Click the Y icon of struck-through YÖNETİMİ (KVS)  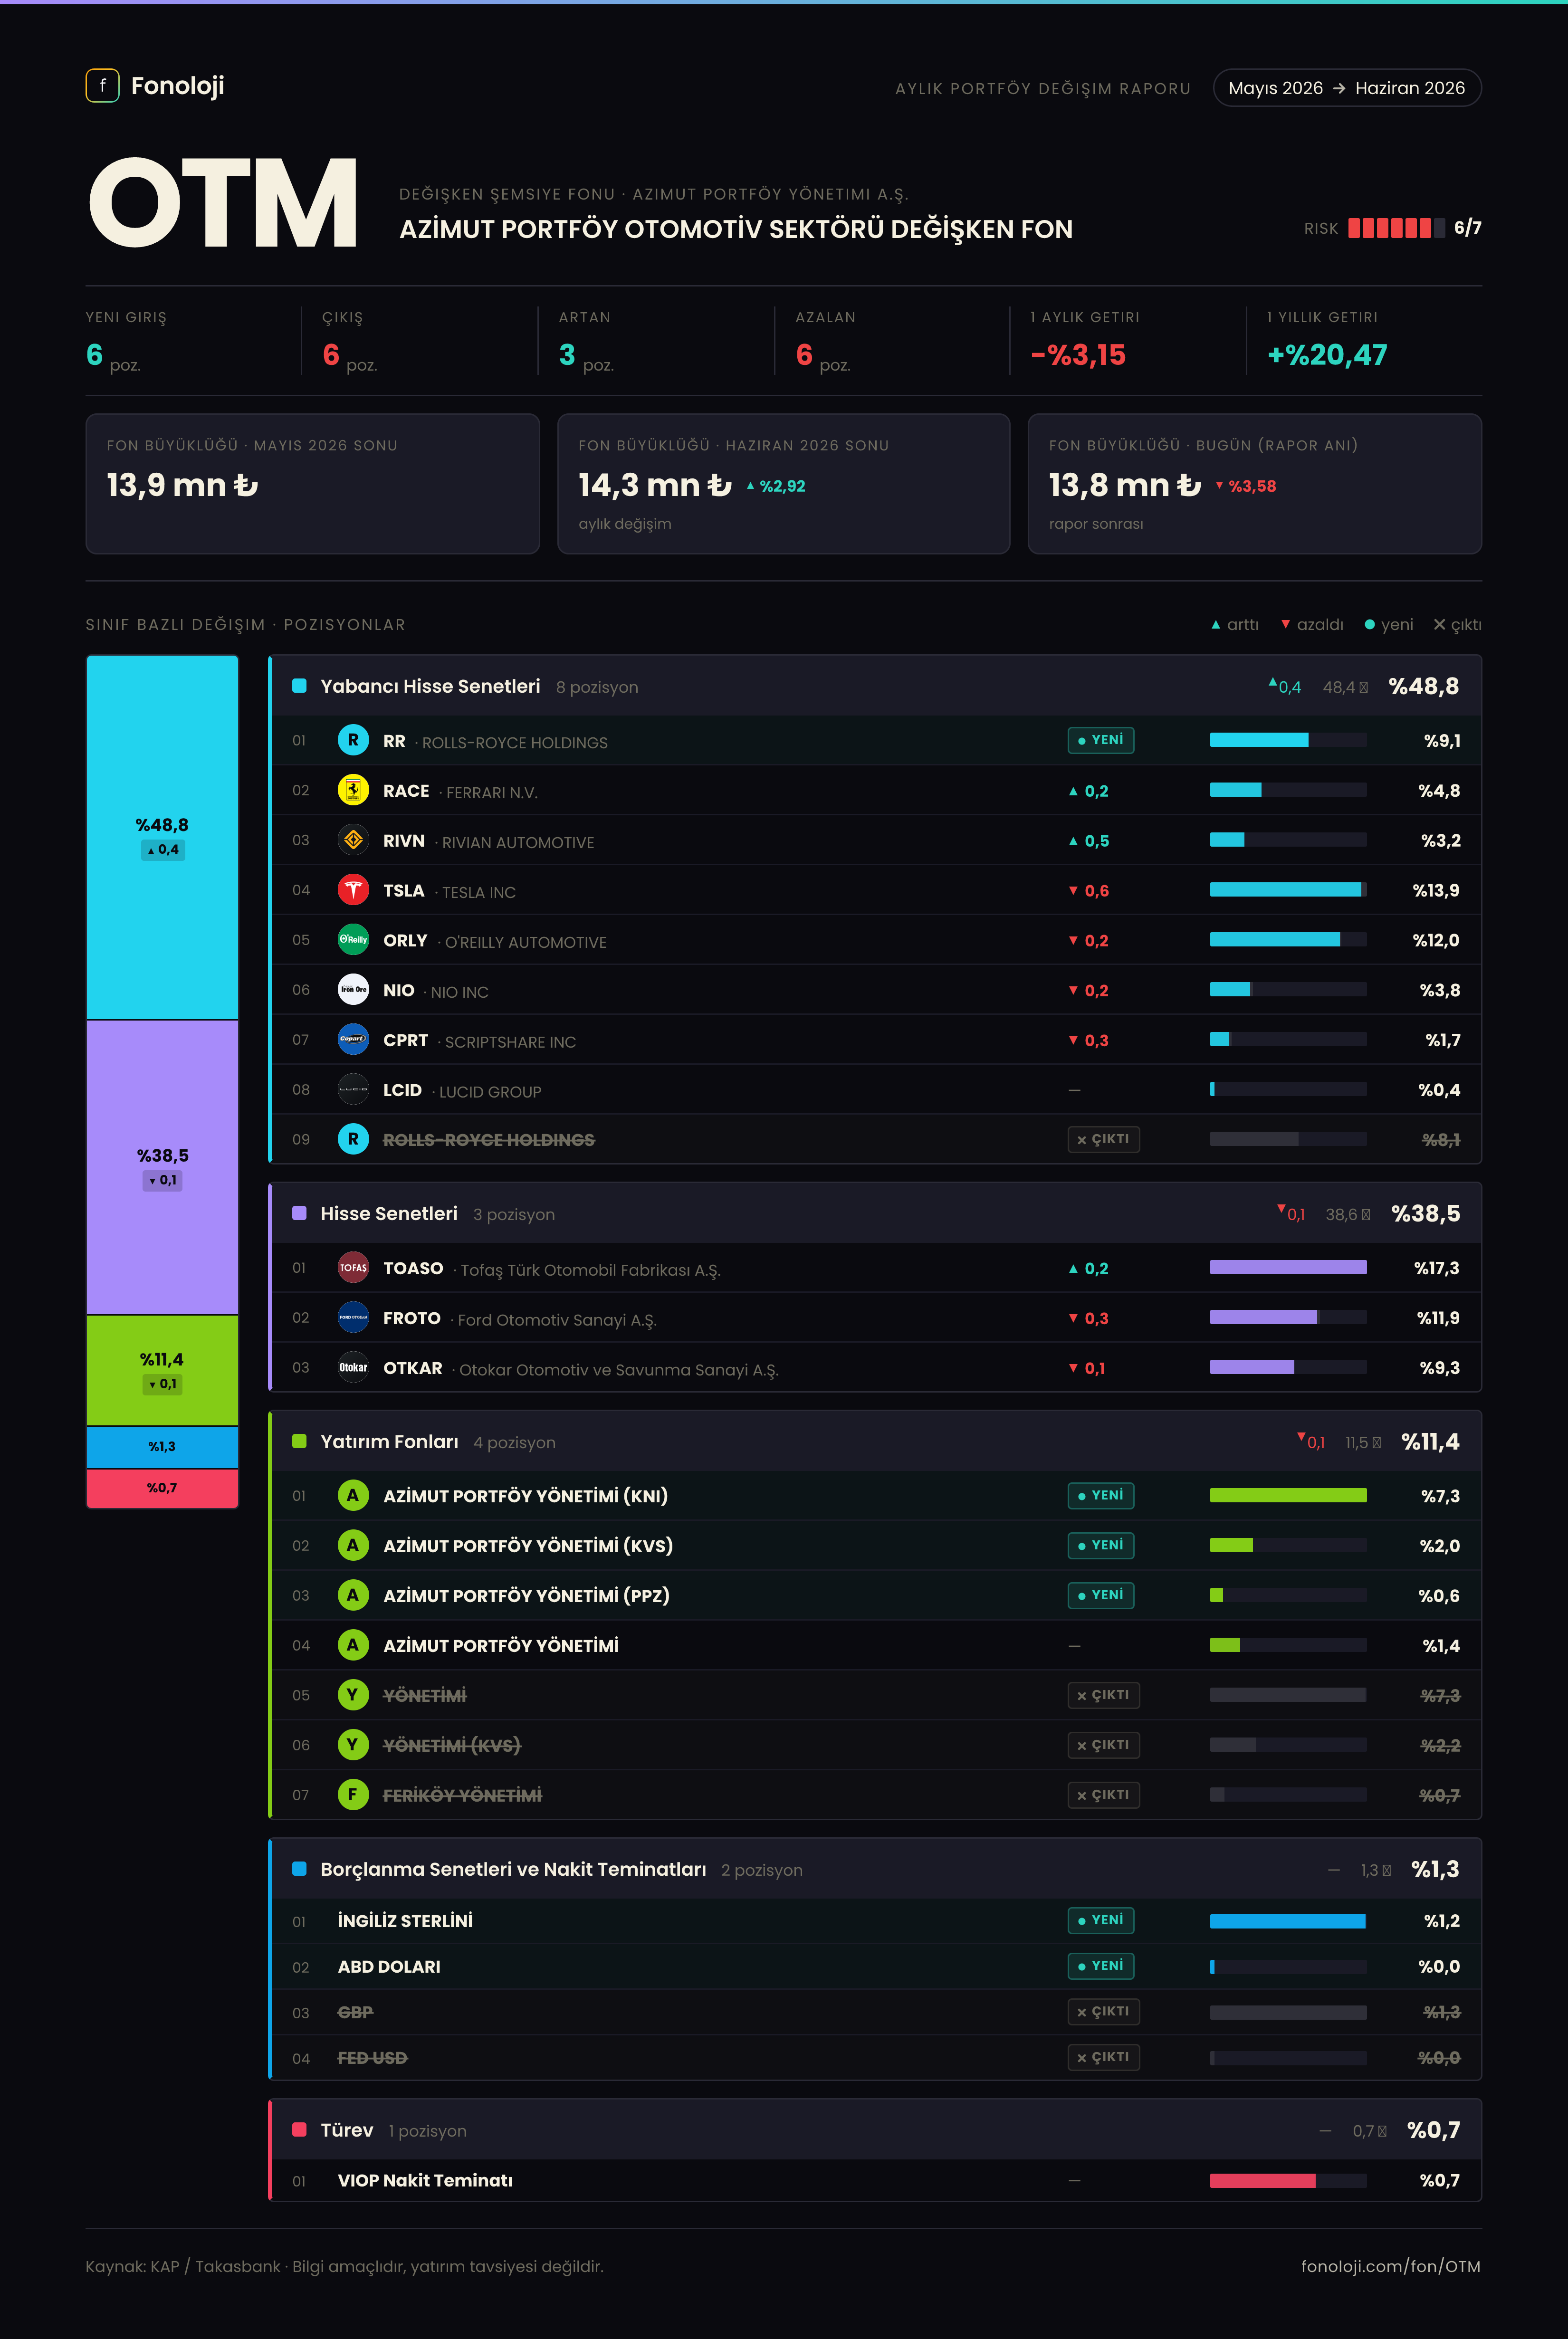click(x=353, y=1745)
